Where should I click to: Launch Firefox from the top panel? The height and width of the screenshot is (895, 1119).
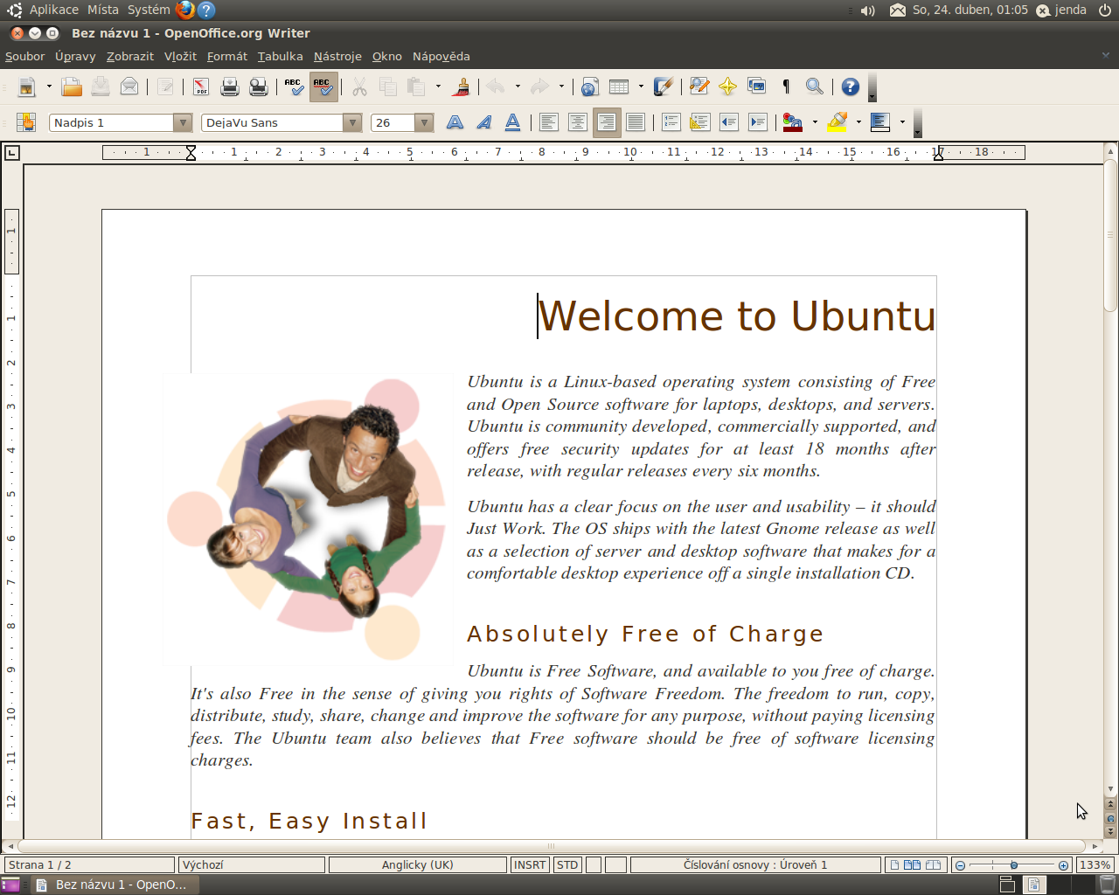pos(184,10)
